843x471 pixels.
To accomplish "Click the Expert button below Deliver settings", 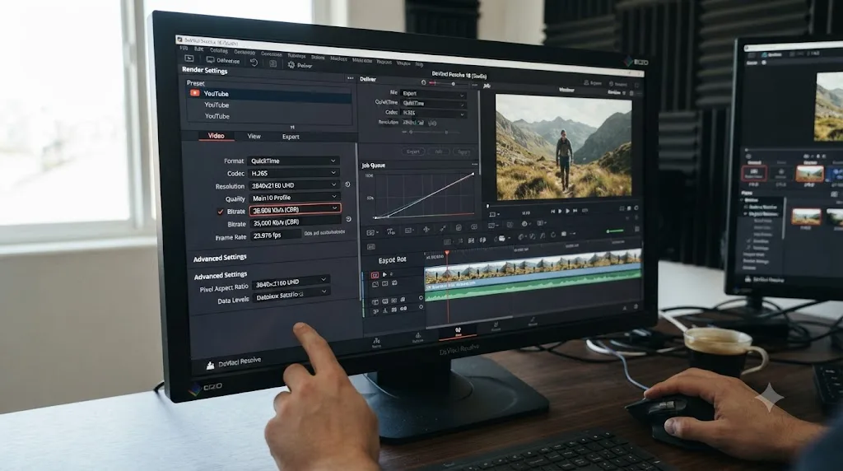I will point(413,152).
